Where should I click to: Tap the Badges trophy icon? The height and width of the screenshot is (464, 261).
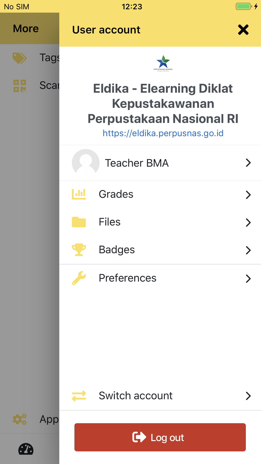[x=79, y=250]
